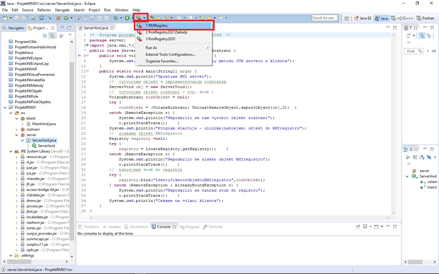Save all open editors
Viewport: 439px width, 274px height.
(23, 18)
